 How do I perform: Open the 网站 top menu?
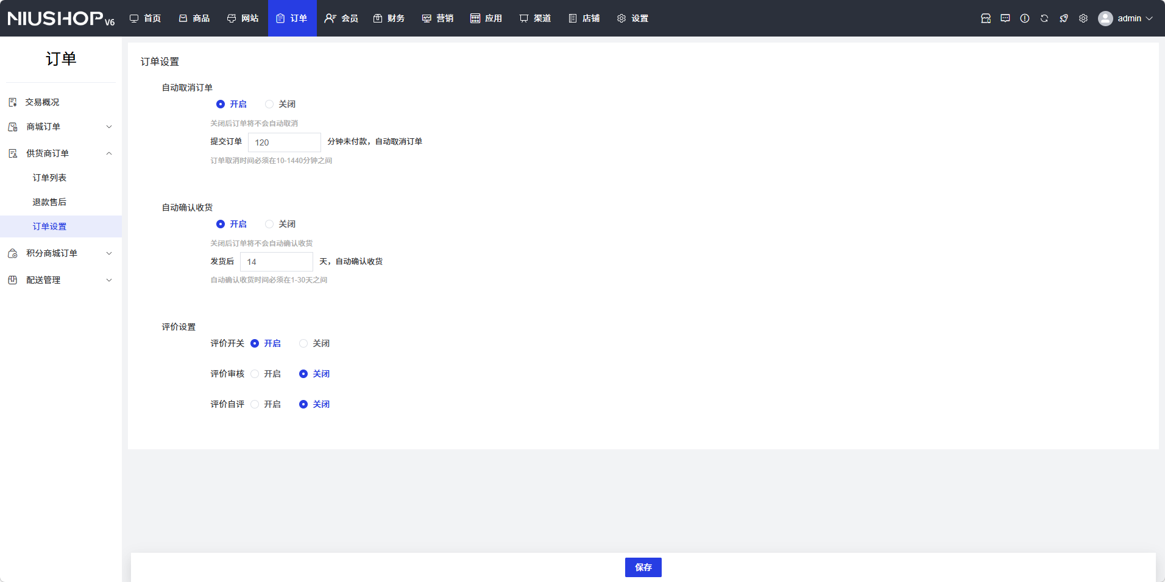pyautogui.click(x=244, y=18)
